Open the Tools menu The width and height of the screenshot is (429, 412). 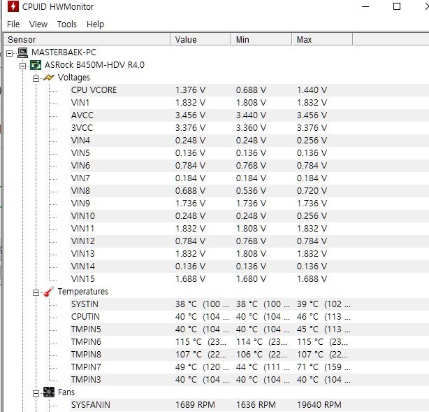[67, 24]
